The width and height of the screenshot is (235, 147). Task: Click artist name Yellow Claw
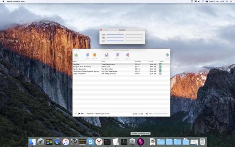click(x=106, y=67)
